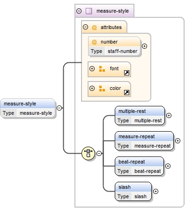Collapse the root measure-style element node
Image resolution: width=185 pixels, height=208 pixels.
point(59,108)
